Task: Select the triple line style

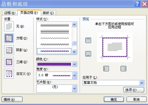Action: coord(55,32)
